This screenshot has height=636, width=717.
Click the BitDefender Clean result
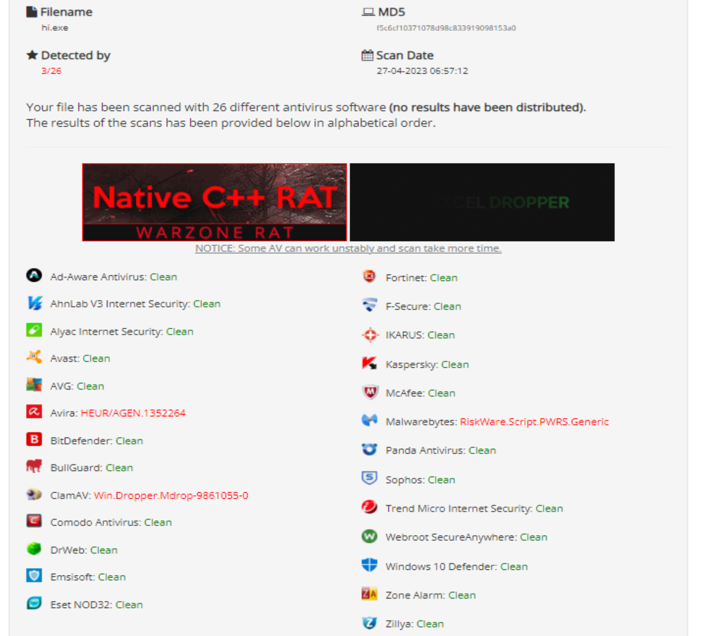tap(129, 441)
